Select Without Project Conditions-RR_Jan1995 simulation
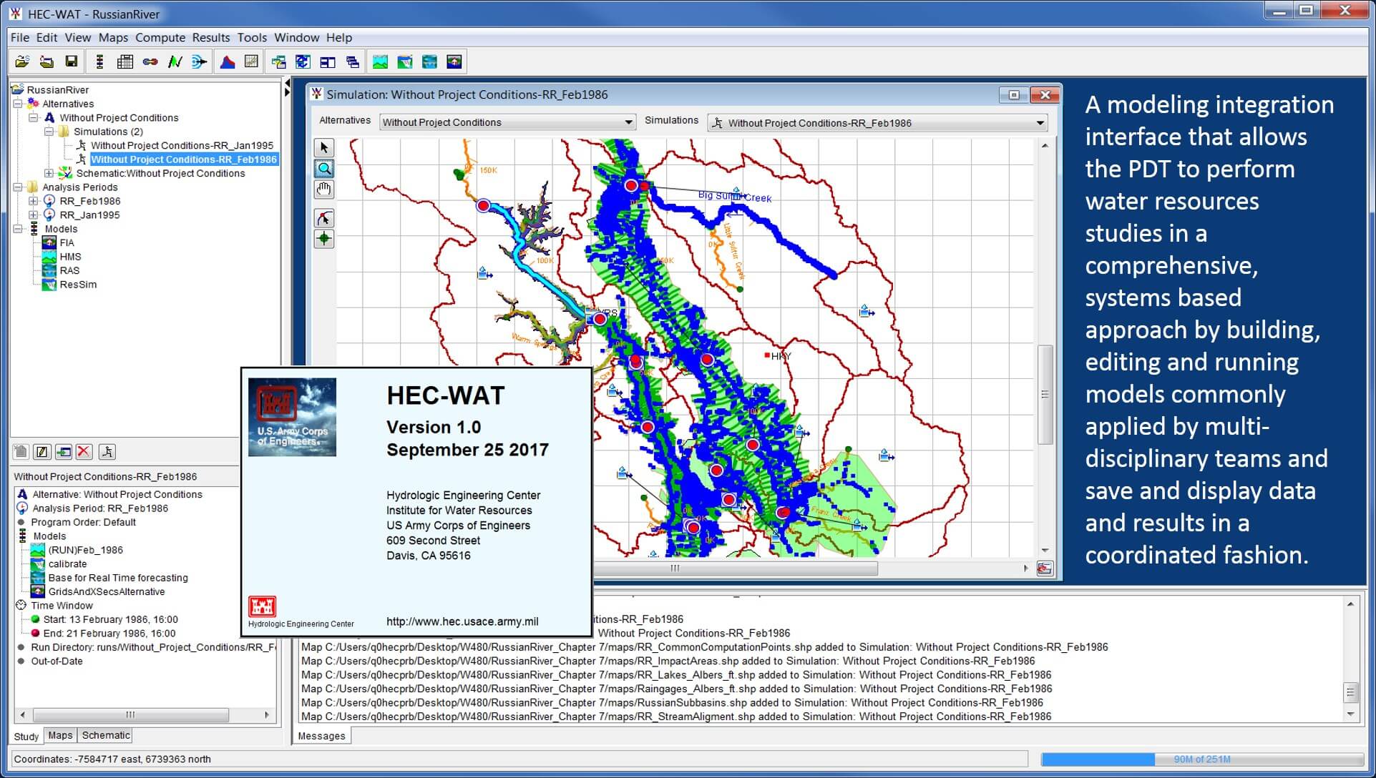This screenshot has height=778, width=1376. [x=182, y=145]
